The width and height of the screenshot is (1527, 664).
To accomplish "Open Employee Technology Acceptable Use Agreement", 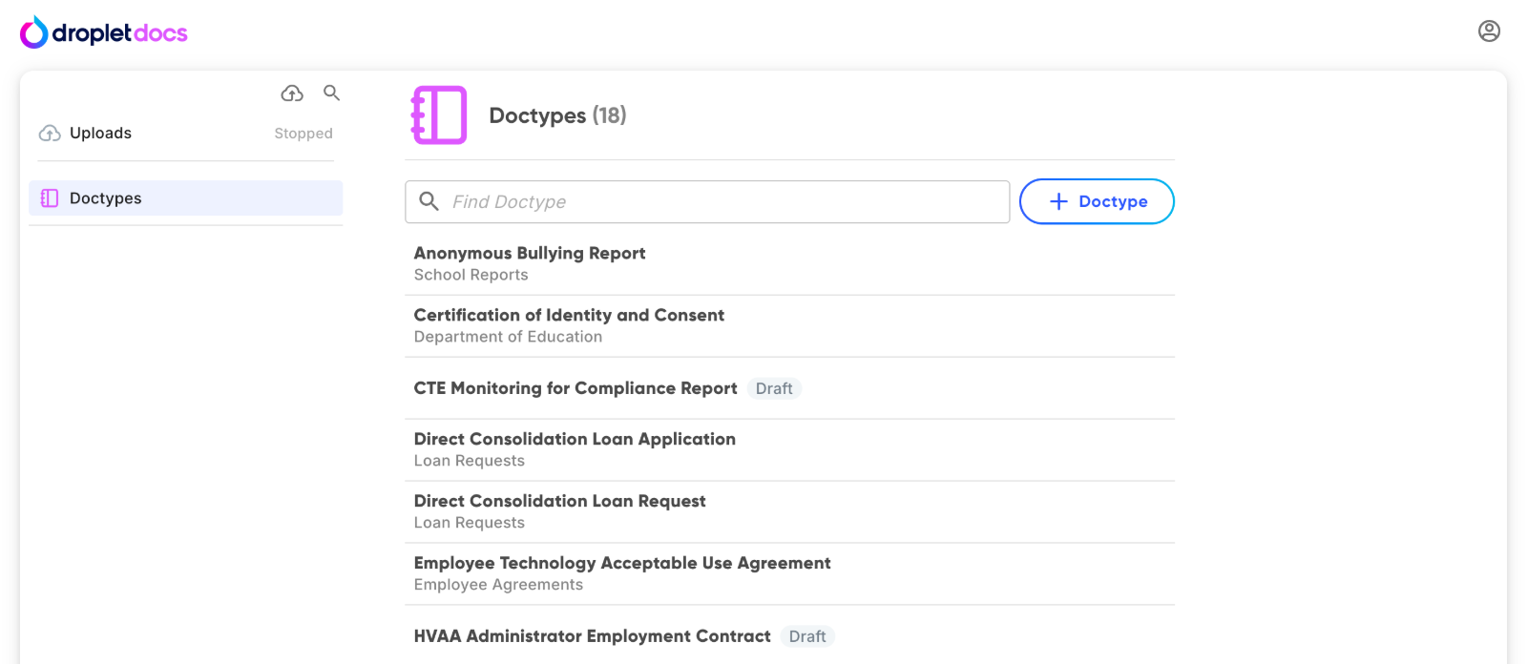I will point(789,574).
